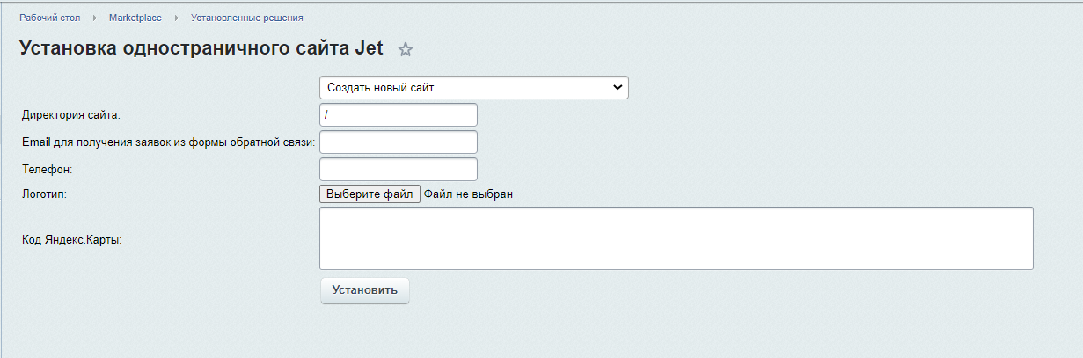Click breadcrumb arrow after Рабочий стол
1083x358 pixels.
coord(95,18)
